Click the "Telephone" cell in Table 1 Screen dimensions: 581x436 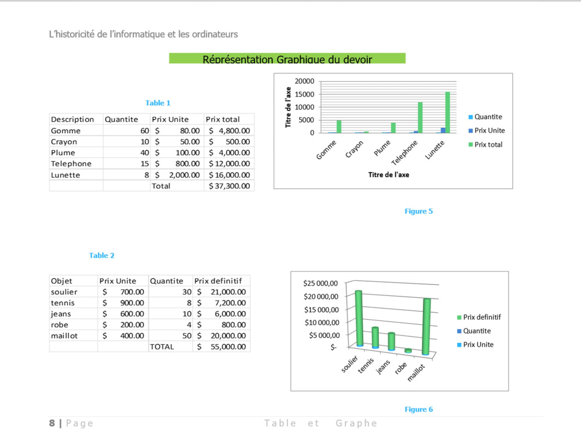pyautogui.click(x=76, y=163)
